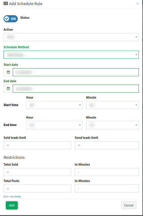Close the Add Schedule Rule dialog
Viewport: 143px width, 216px height.
tap(137, 4)
